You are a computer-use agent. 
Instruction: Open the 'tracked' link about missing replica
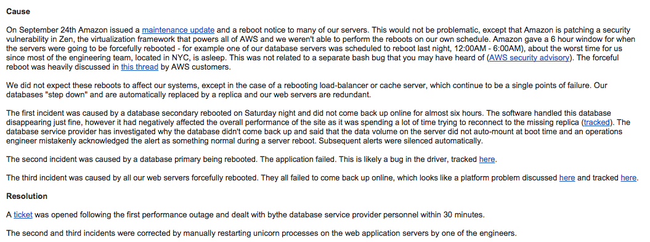click(x=597, y=123)
